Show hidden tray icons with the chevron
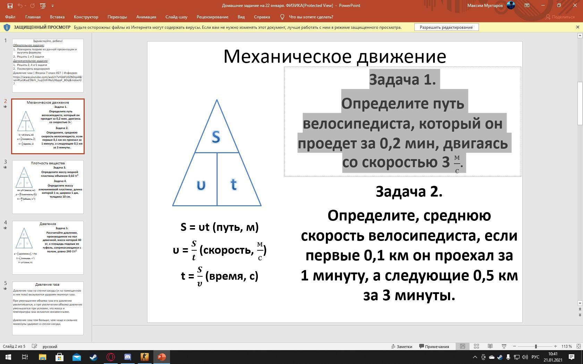Screen dimensions: 583x364 [475, 357]
